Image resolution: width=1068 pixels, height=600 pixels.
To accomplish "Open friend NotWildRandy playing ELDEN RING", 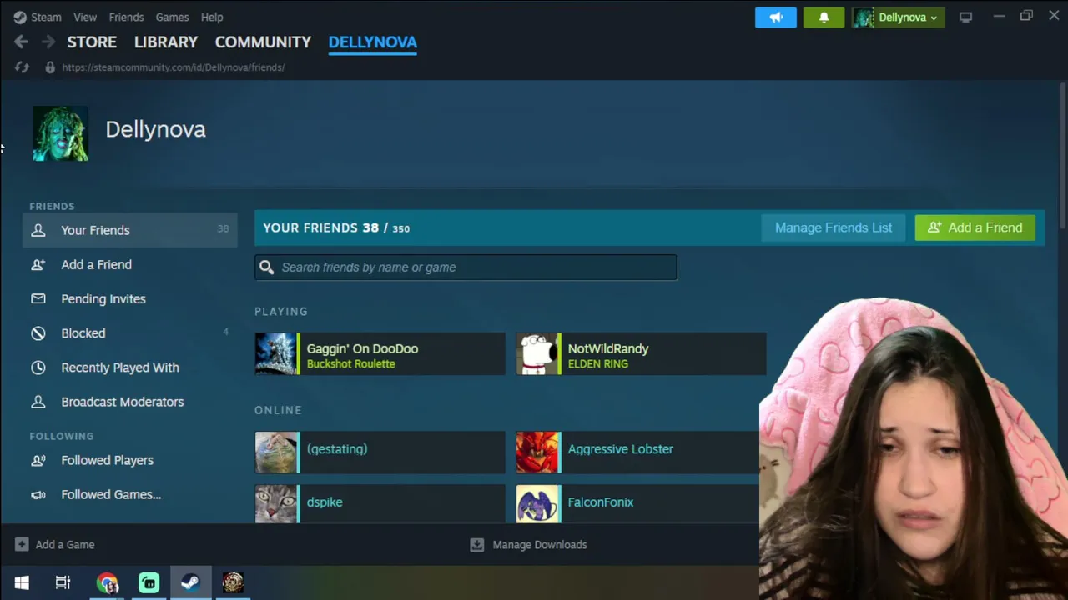I will pos(641,353).
